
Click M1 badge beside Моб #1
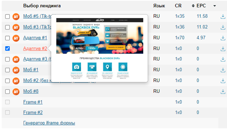coord(16,70)
